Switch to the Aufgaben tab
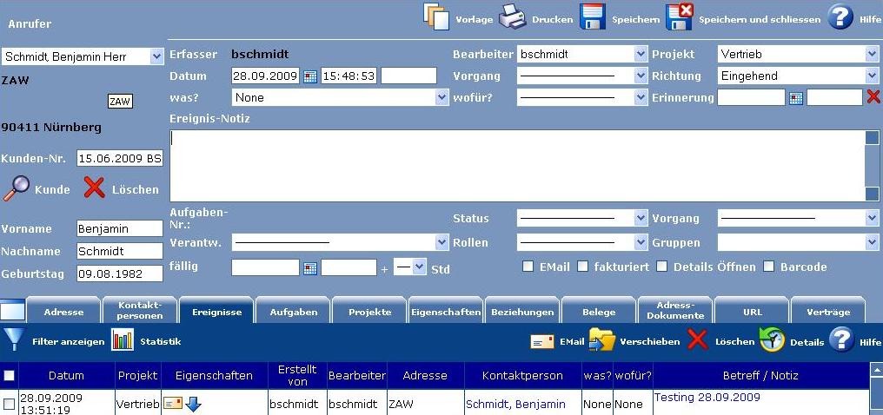The width and height of the screenshot is (883, 415). click(294, 311)
